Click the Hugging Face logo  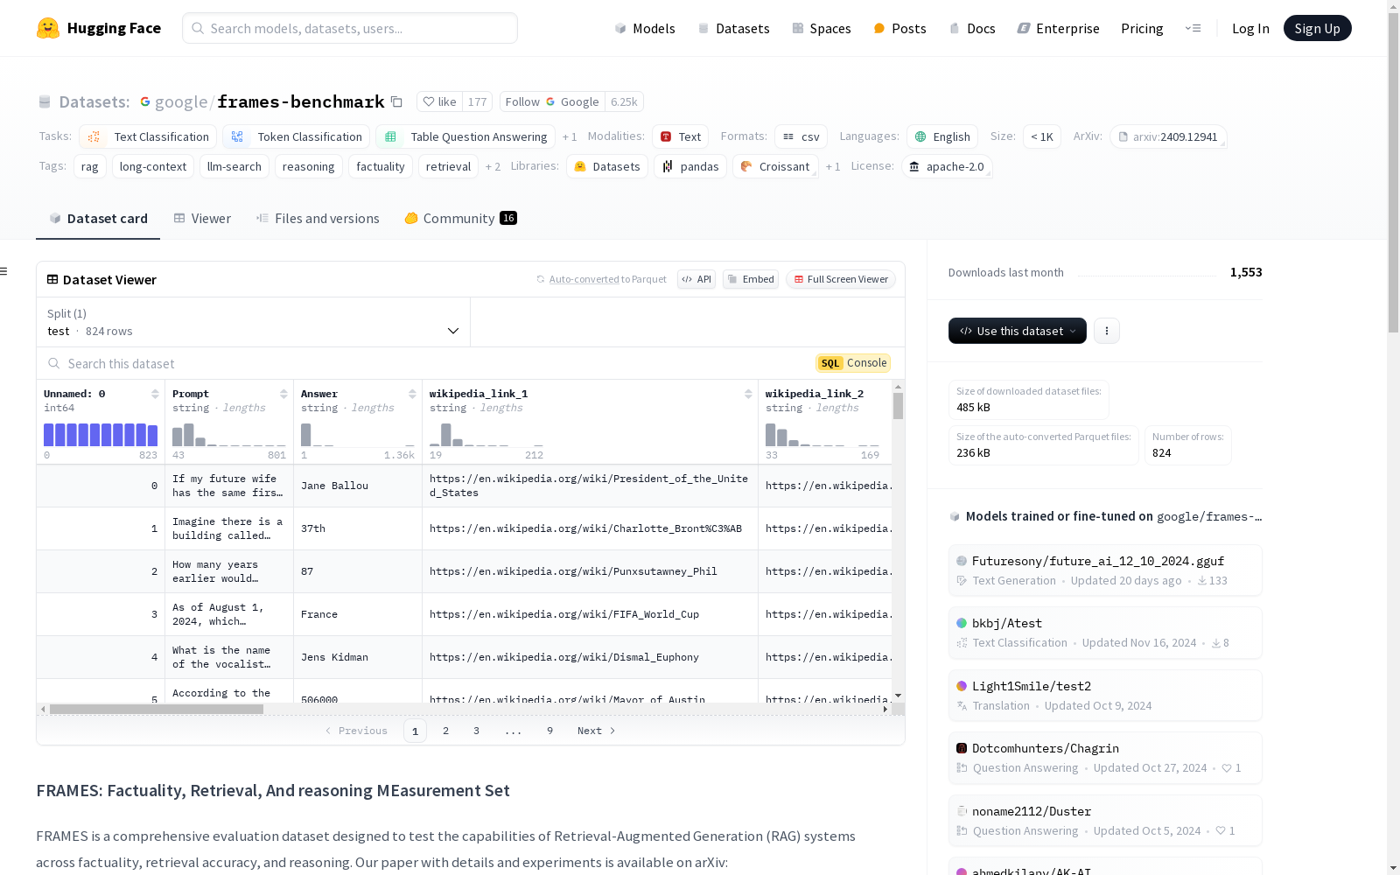pos(99,28)
